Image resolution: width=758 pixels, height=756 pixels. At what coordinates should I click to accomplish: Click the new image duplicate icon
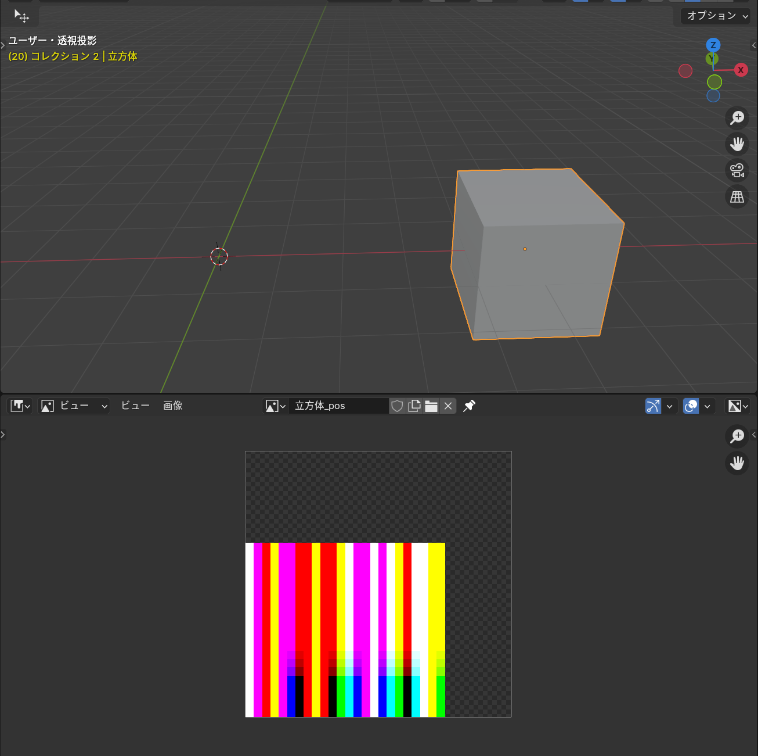[414, 406]
